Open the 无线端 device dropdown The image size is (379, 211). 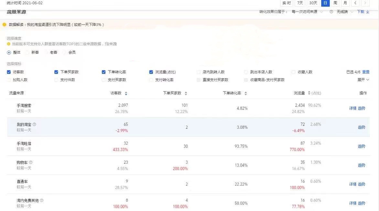click(345, 12)
